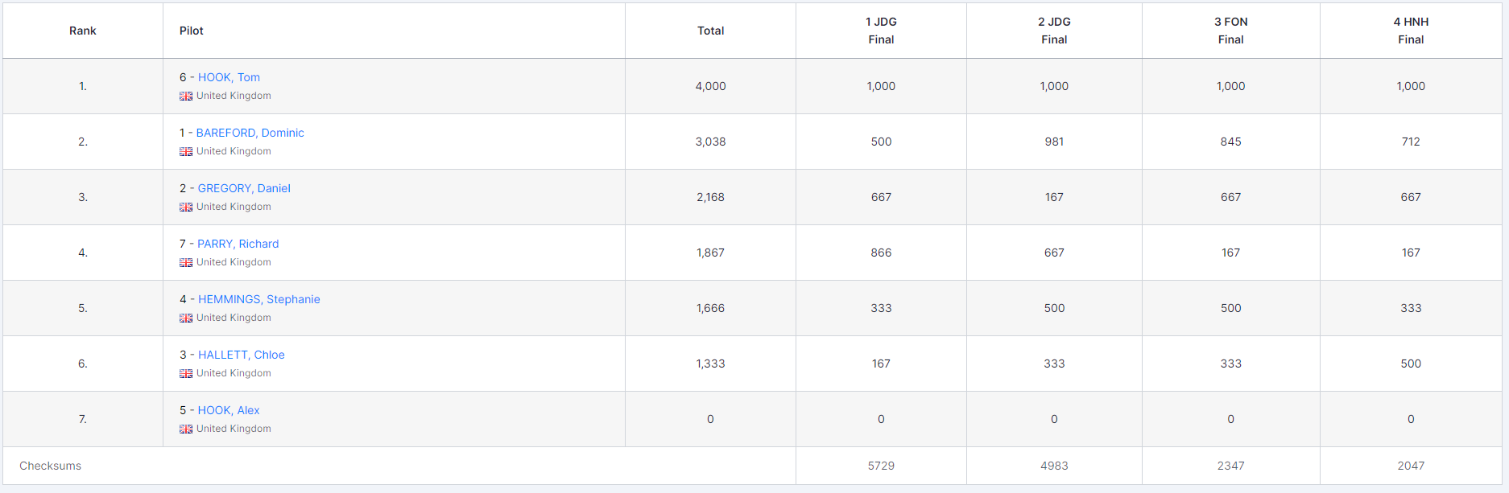Click the UK flag under GREGORY, Daniel
Viewport: 1509px width, 493px height.
click(186, 207)
